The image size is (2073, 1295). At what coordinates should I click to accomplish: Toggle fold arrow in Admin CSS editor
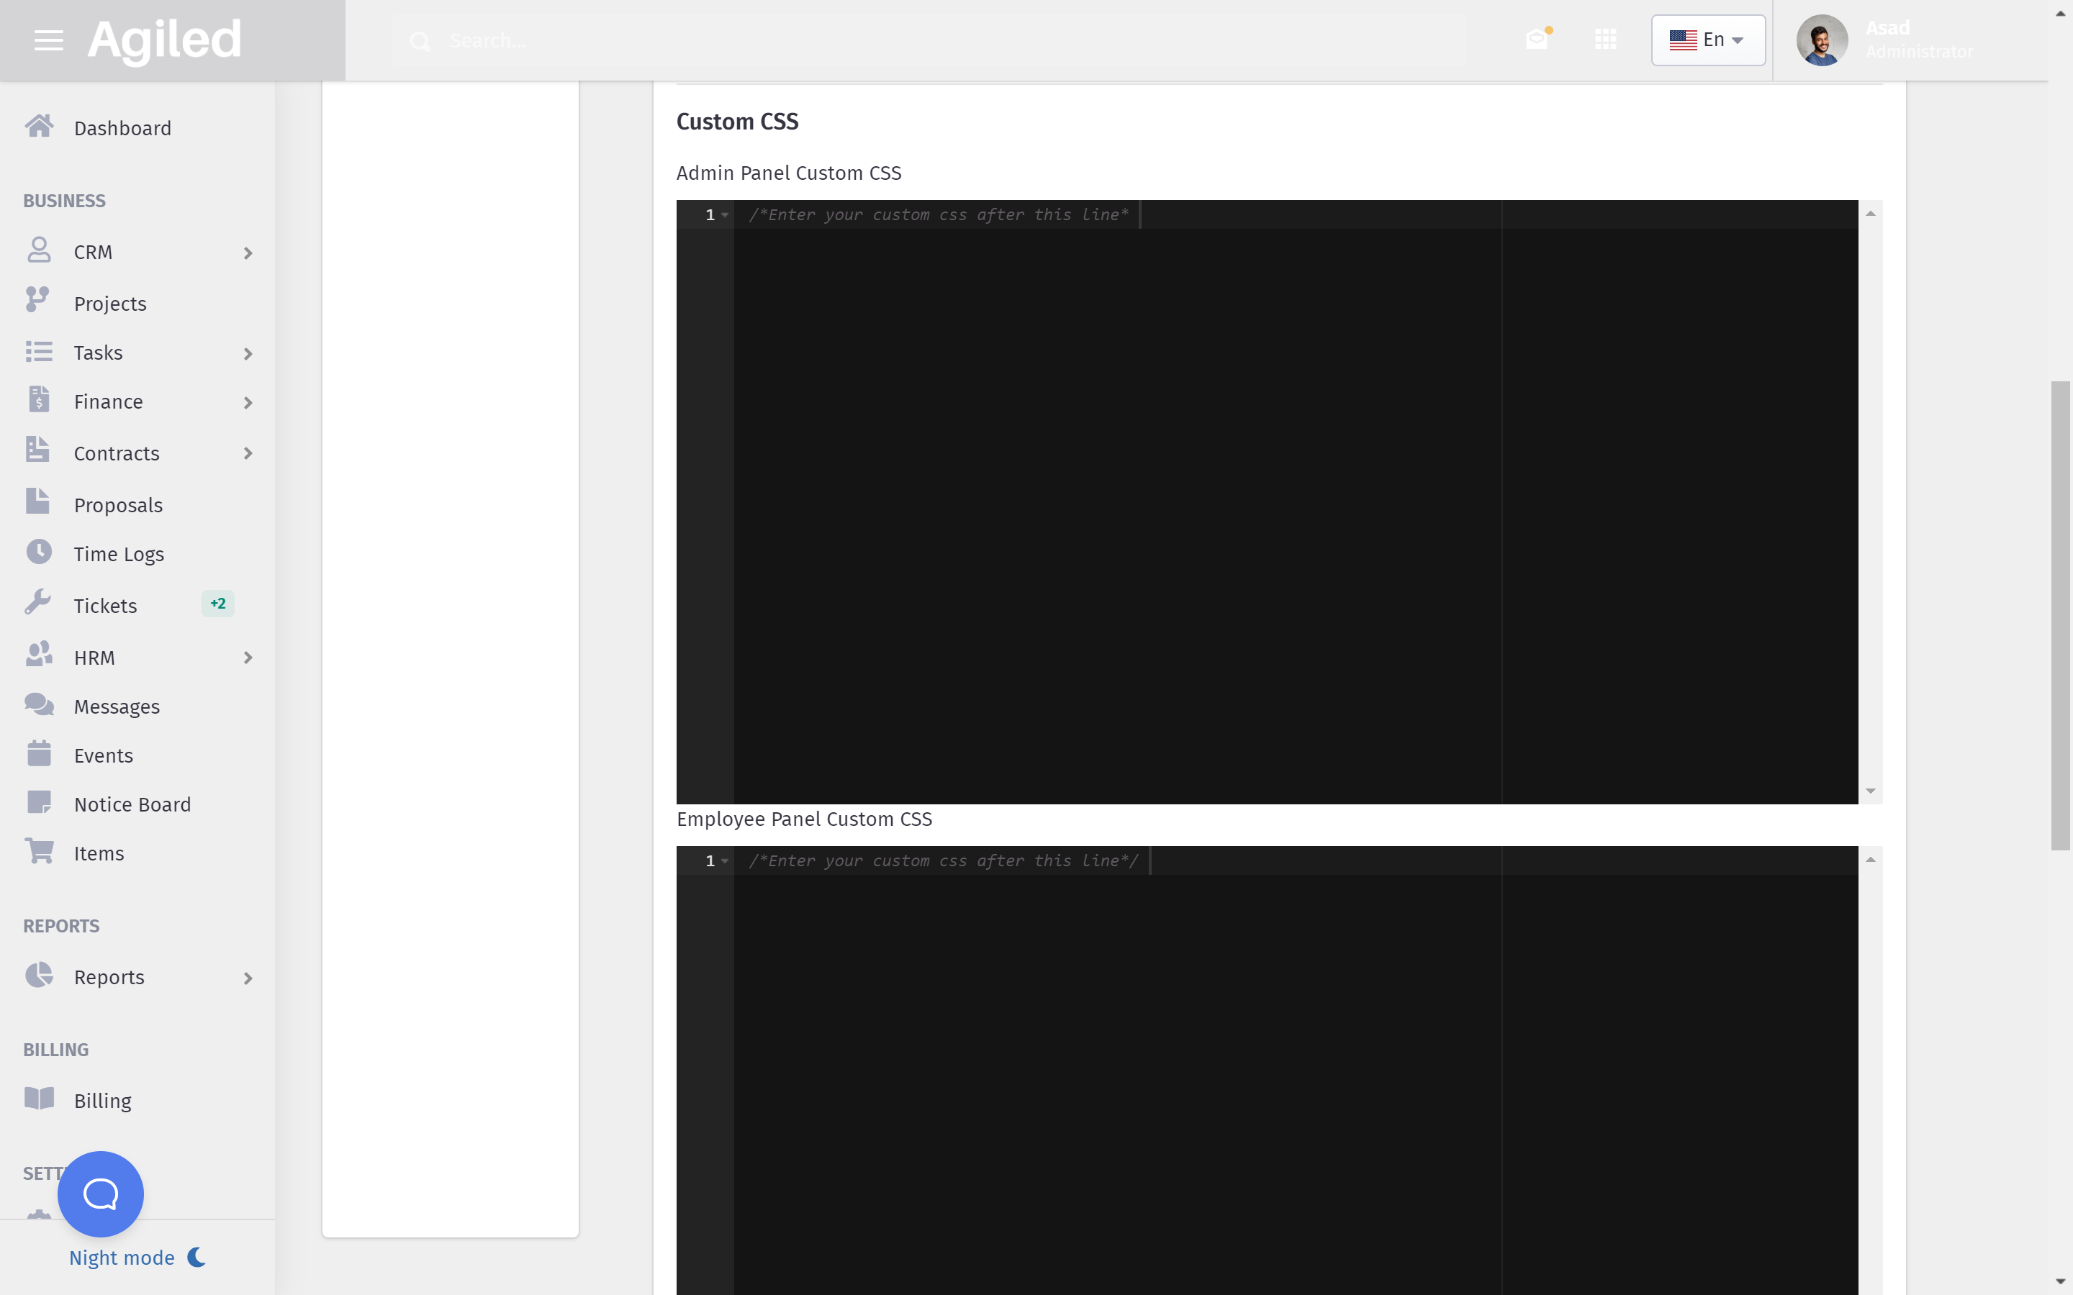[726, 215]
